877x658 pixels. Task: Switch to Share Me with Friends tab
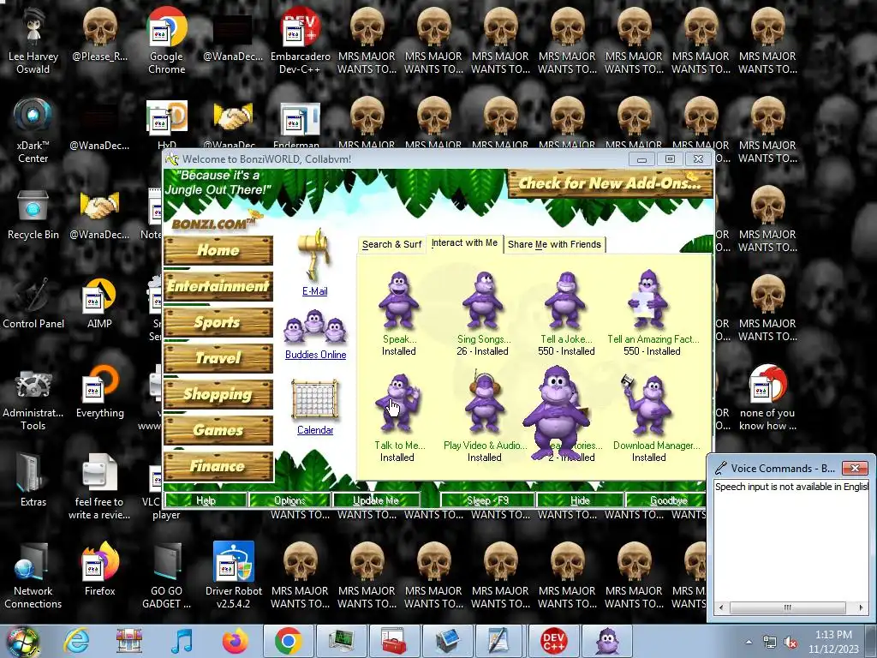pyautogui.click(x=554, y=244)
